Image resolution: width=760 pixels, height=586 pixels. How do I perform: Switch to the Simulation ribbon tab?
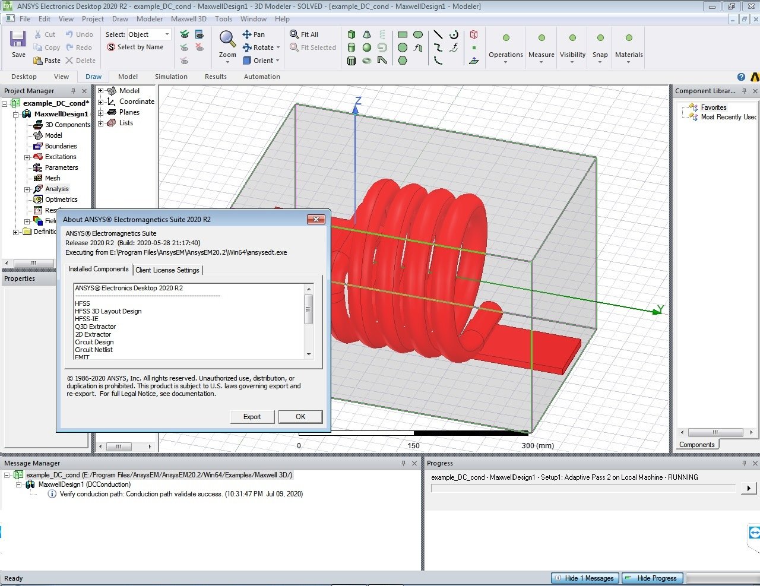(171, 77)
